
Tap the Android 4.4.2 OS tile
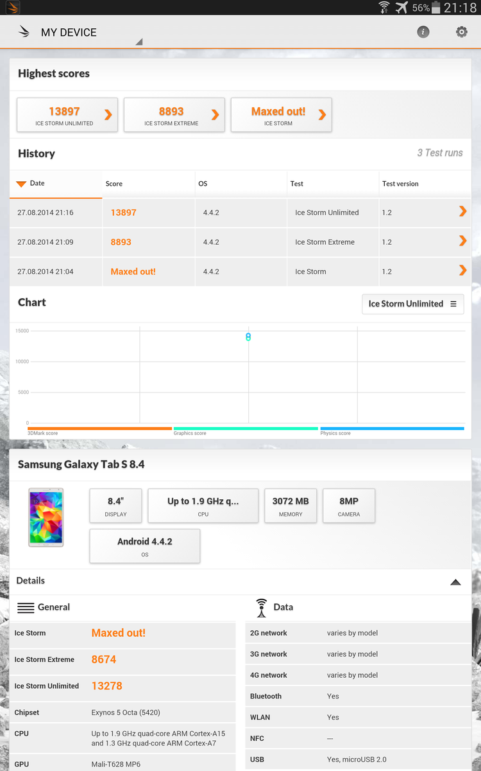coord(145,546)
